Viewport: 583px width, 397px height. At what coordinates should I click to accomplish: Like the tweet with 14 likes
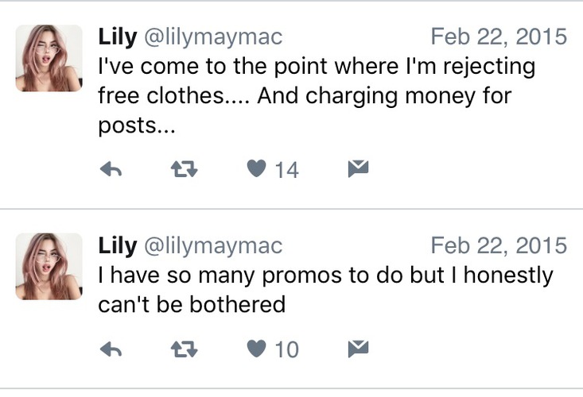click(x=256, y=168)
